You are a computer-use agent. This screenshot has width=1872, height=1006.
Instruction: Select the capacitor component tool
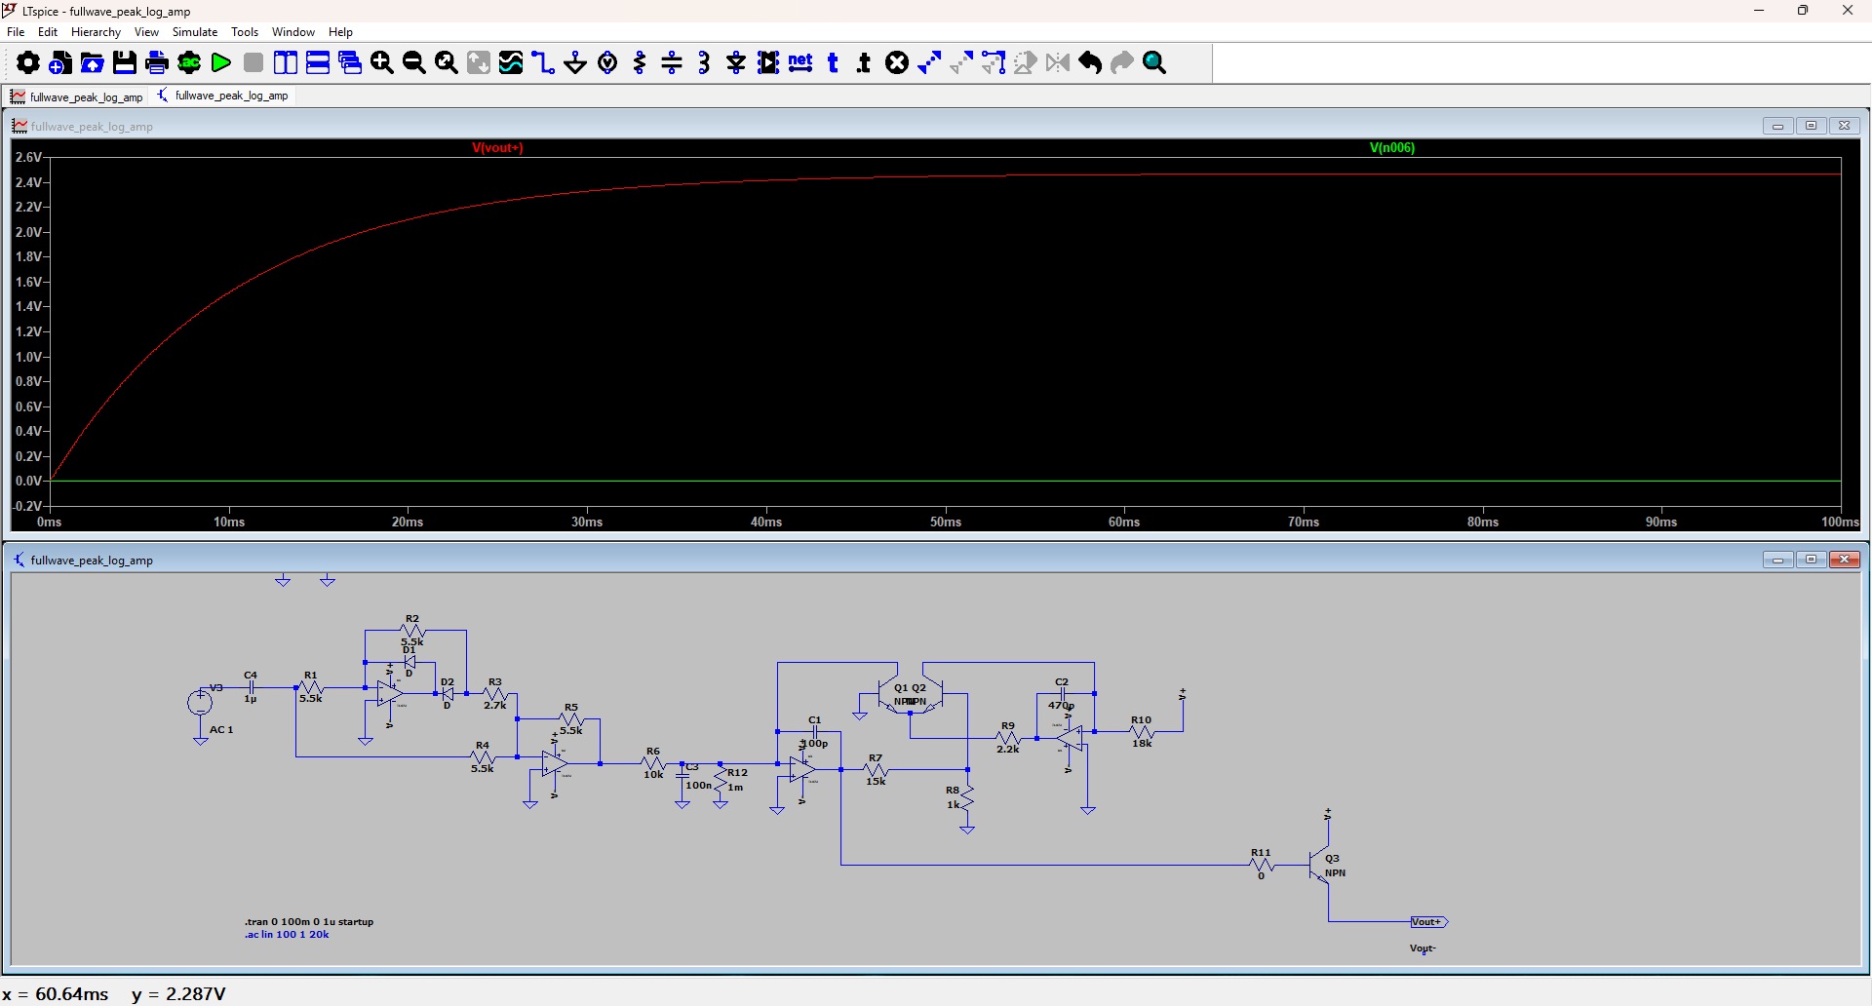(672, 63)
